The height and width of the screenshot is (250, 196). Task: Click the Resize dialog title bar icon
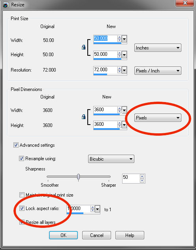coord(6,5)
